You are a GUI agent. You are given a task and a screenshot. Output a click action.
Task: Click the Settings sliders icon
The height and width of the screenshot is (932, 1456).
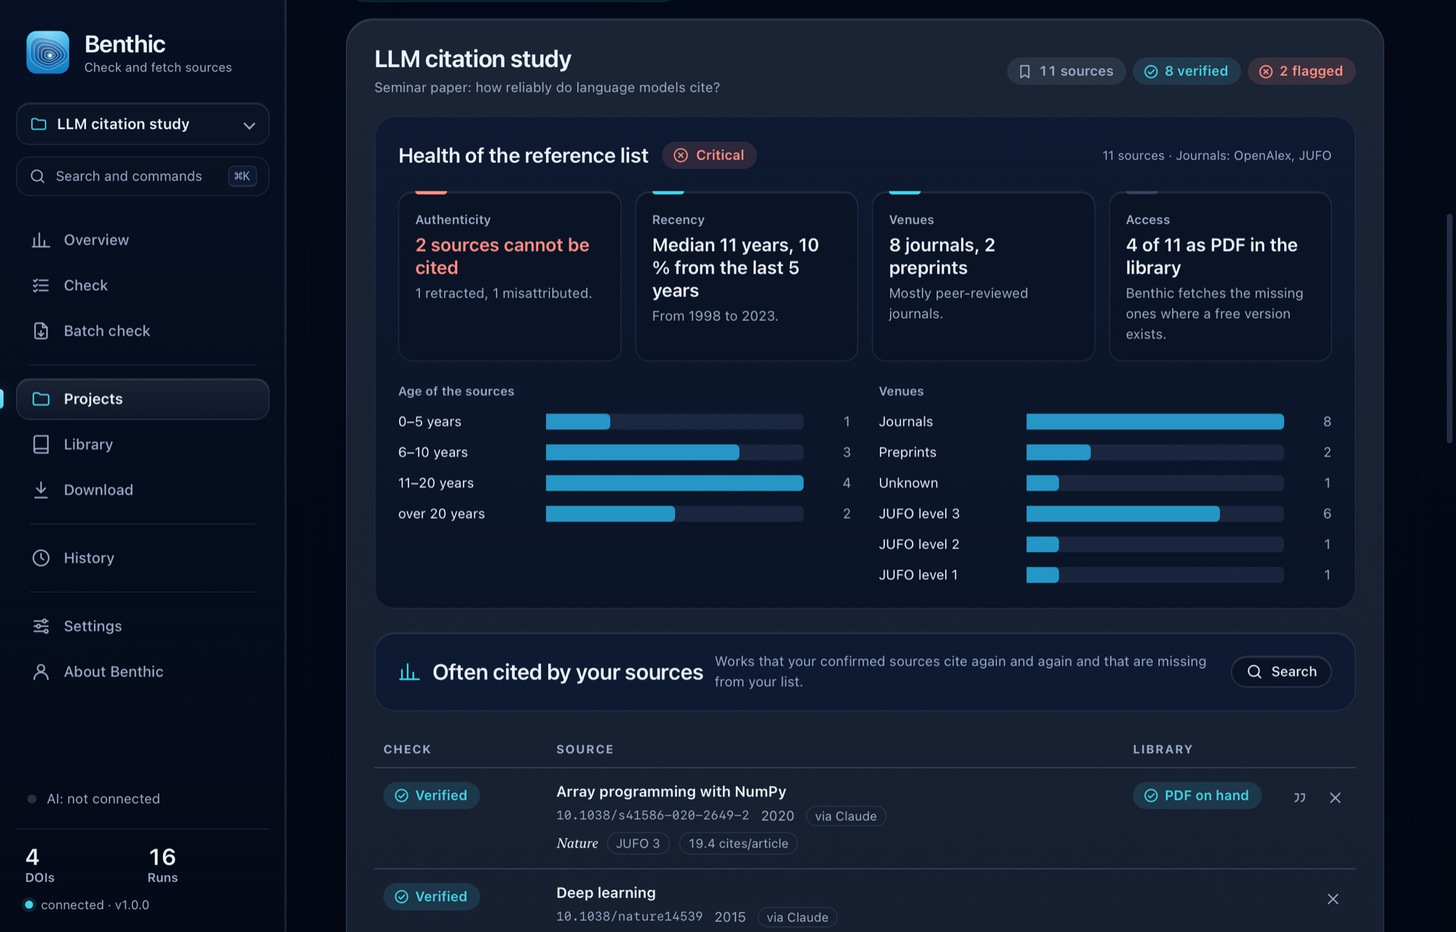tap(41, 626)
